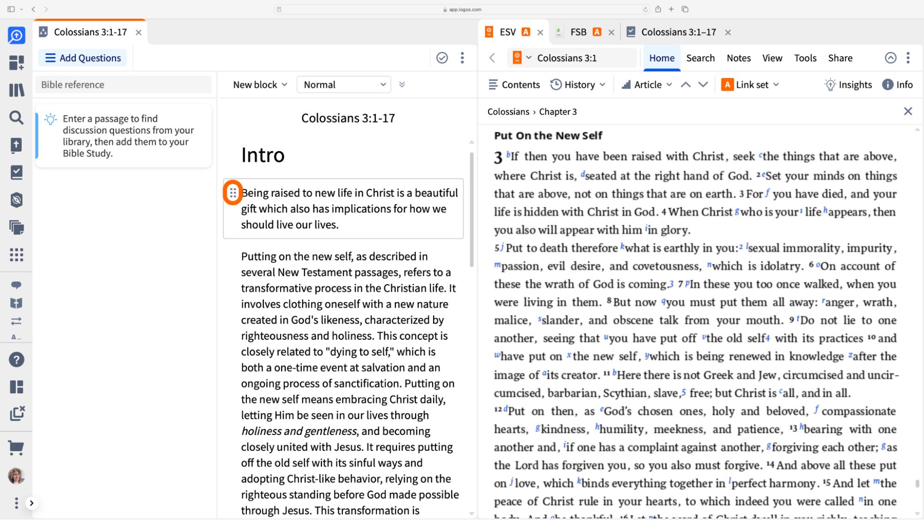Click the Colossians breadcrumb link
924x520 pixels.
coord(508,111)
